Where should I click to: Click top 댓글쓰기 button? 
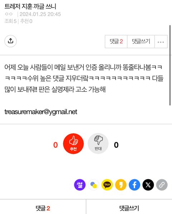point(141,42)
